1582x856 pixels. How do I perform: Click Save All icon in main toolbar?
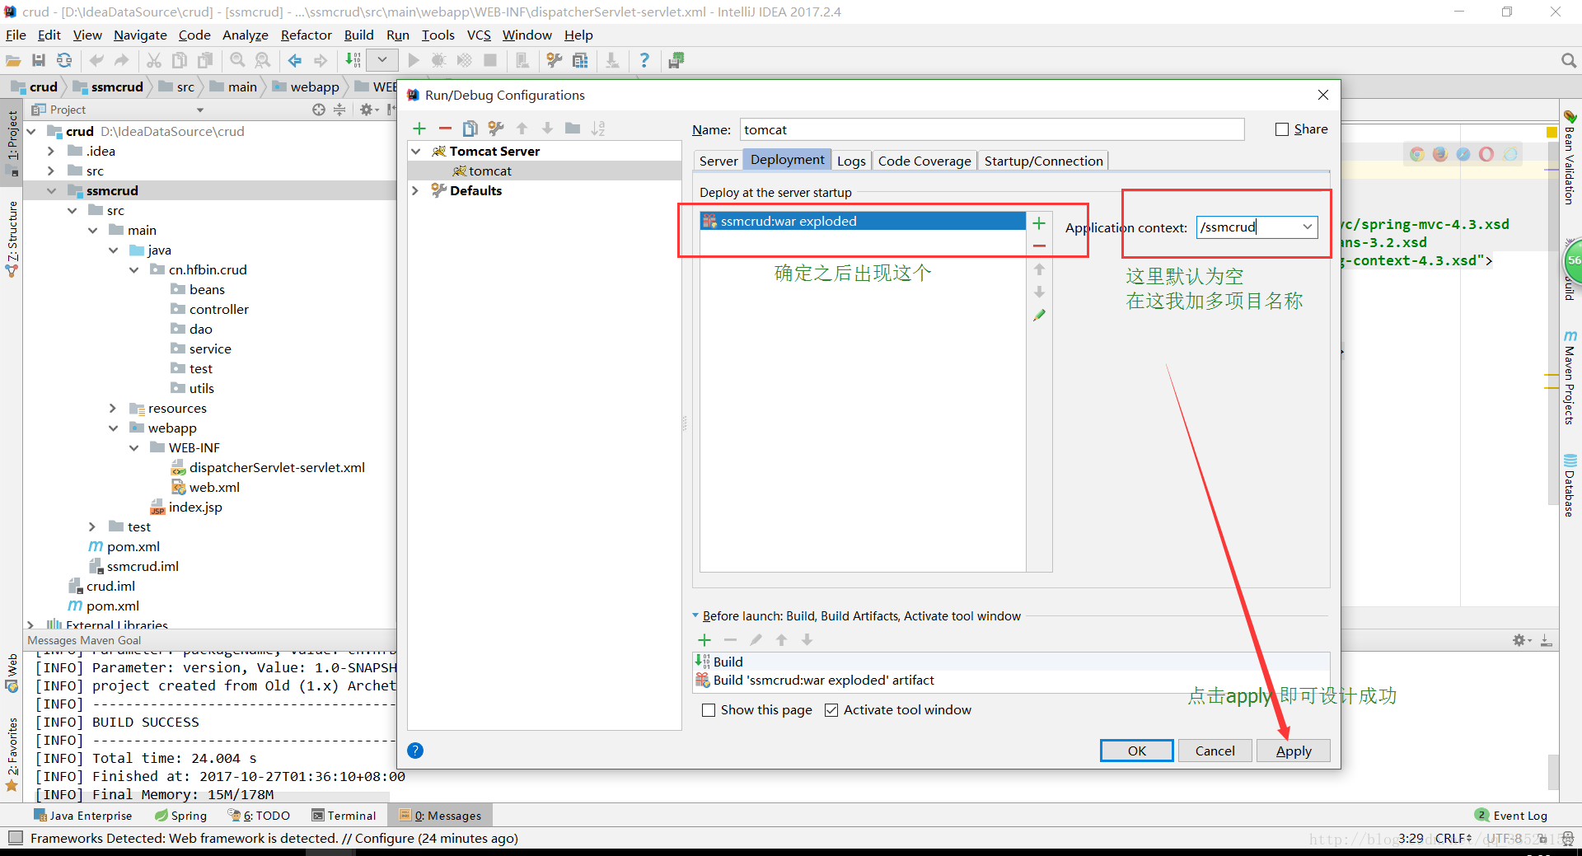pyautogui.click(x=39, y=60)
